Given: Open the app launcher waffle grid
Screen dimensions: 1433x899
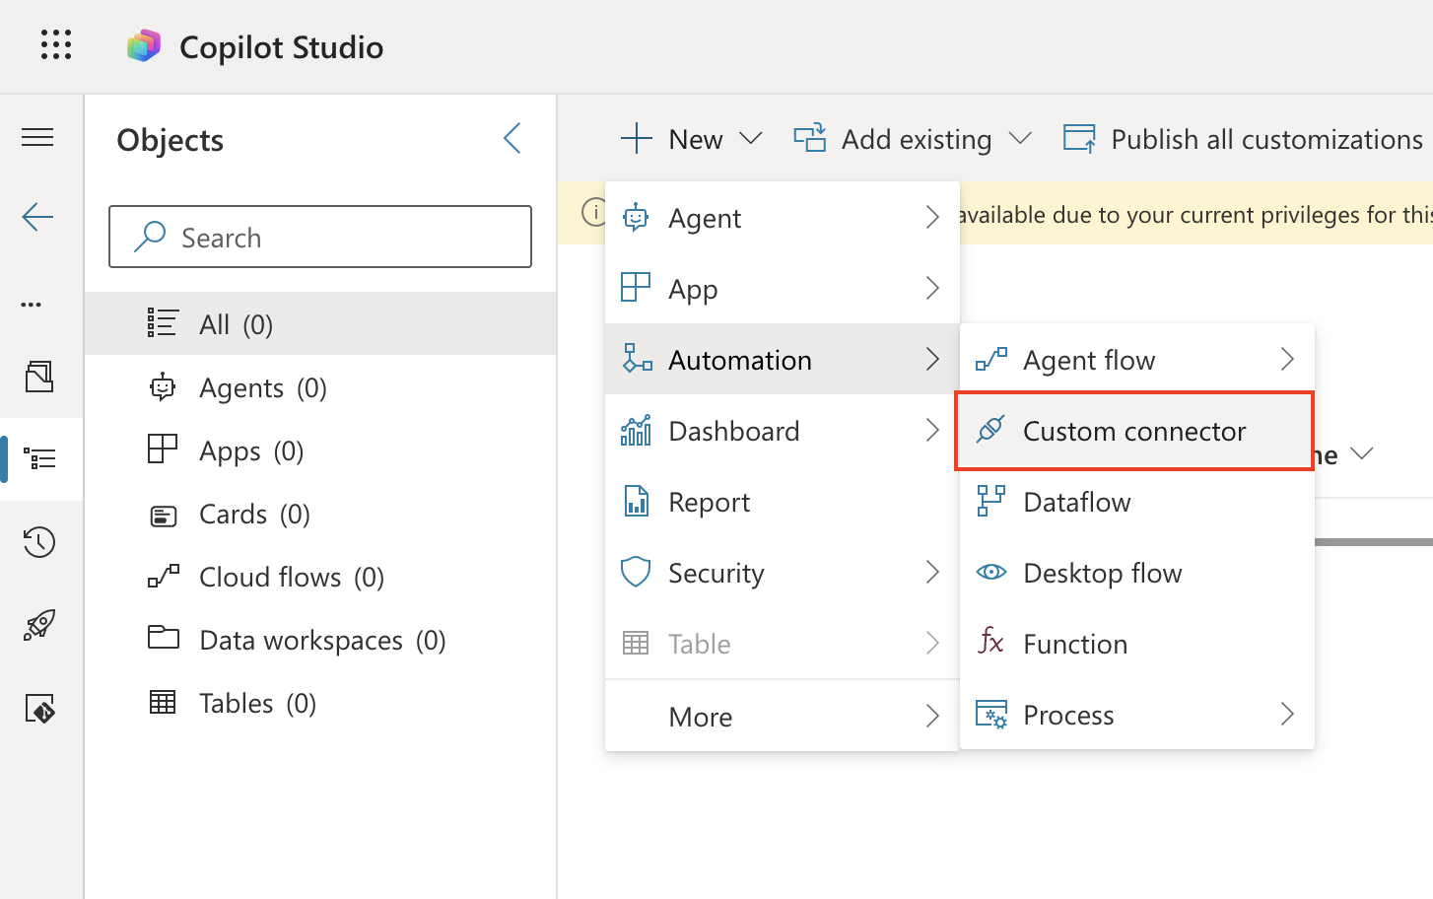Looking at the screenshot, I should [56, 45].
